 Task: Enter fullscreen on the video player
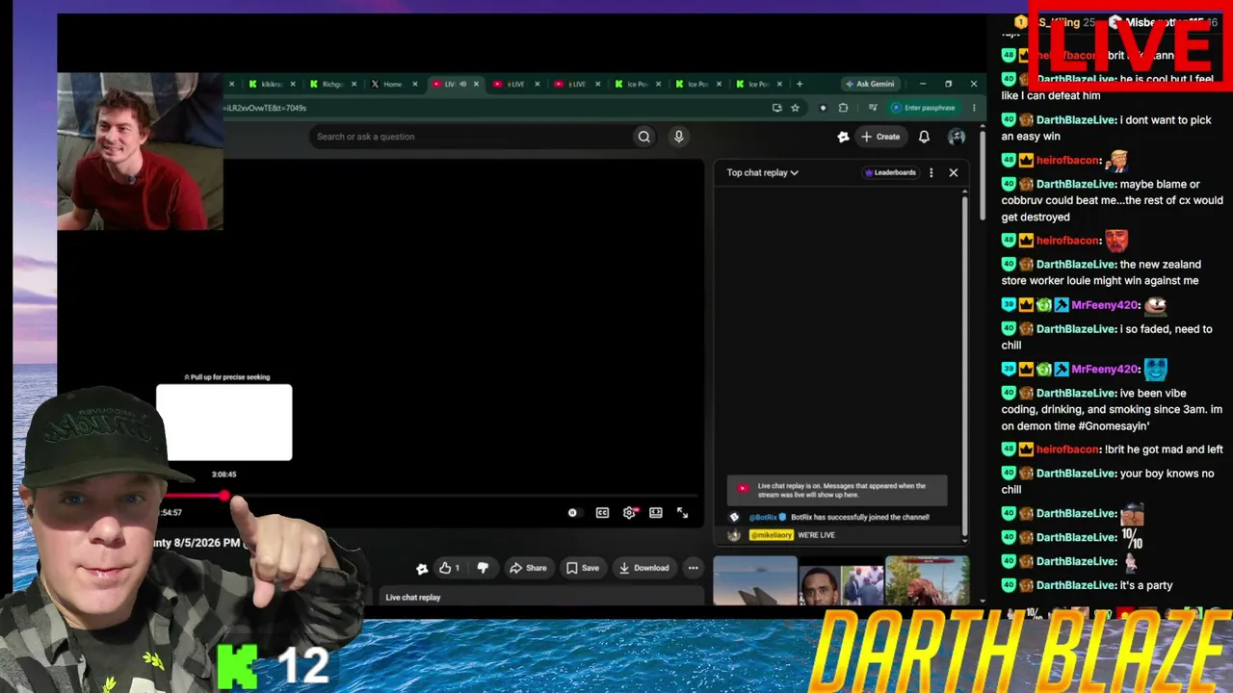682,513
